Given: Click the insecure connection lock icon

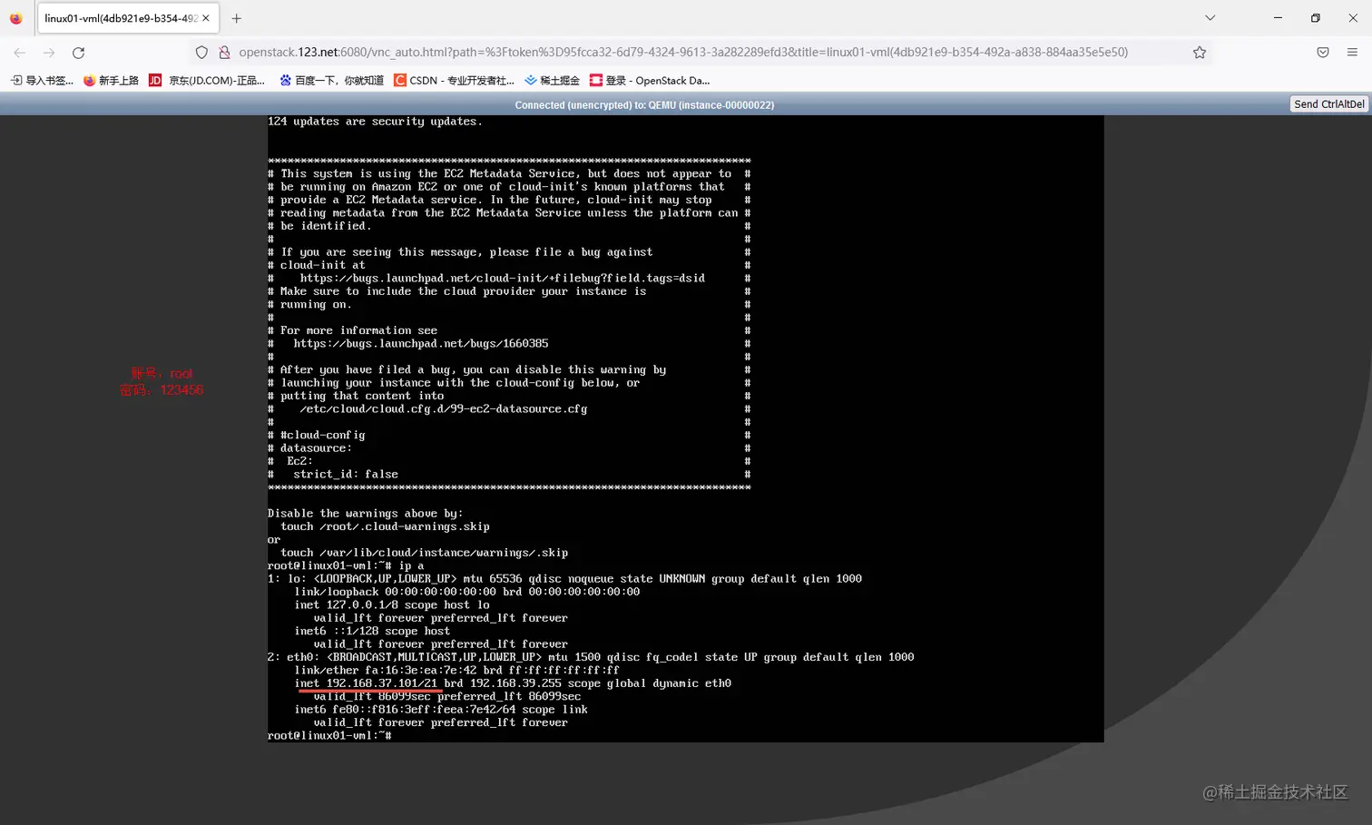Looking at the screenshot, I should click(x=224, y=53).
